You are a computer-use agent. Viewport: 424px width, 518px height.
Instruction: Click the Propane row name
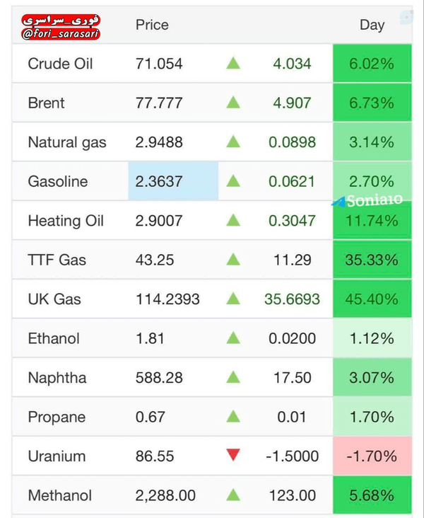(57, 418)
